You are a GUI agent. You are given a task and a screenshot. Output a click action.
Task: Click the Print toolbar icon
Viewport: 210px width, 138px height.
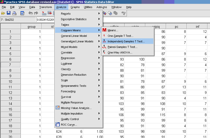14,13
